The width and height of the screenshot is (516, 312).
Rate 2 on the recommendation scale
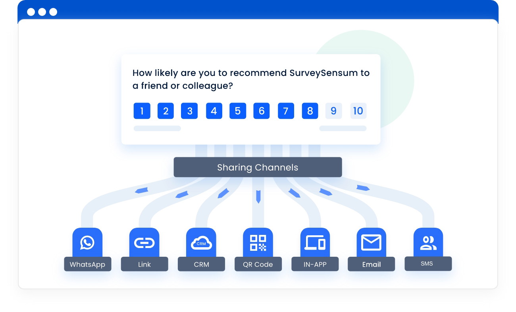click(166, 111)
